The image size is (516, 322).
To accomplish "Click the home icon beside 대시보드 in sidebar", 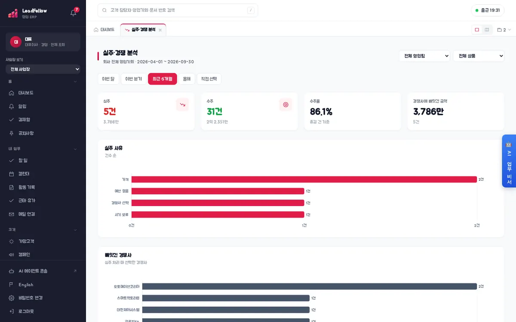I will 12,93.
